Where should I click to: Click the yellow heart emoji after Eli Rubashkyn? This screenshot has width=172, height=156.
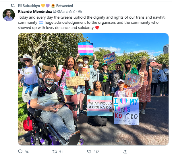pos(43,5)
